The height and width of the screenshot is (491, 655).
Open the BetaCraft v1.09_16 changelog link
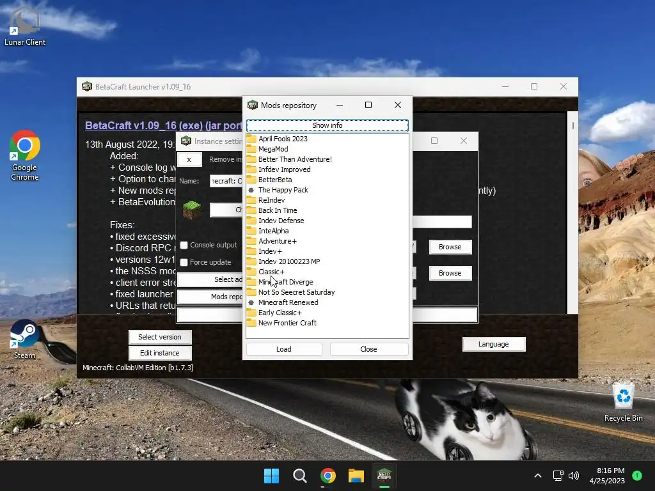coord(163,125)
